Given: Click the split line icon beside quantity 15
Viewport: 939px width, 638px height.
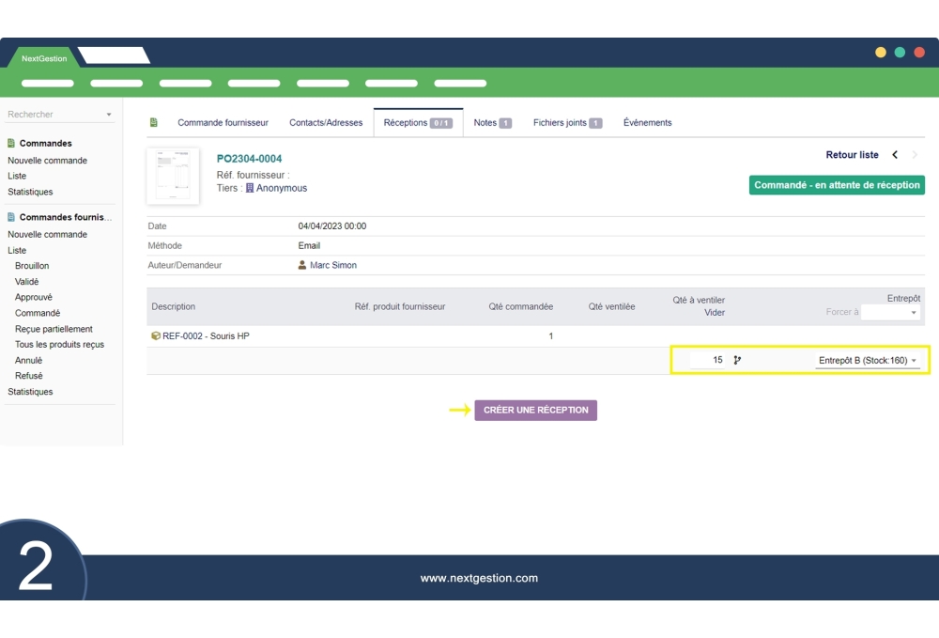Looking at the screenshot, I should [737, 360].
